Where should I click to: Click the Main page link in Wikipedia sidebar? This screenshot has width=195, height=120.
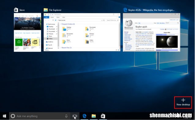(126, 32)
